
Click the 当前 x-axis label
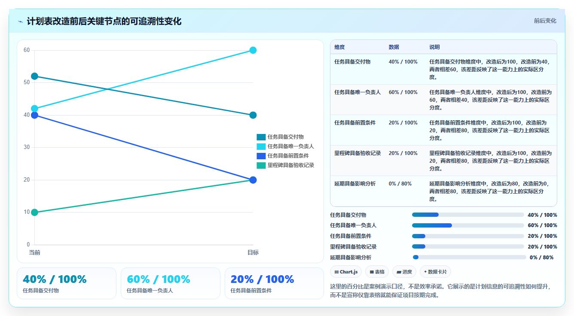tap(34, 252)
